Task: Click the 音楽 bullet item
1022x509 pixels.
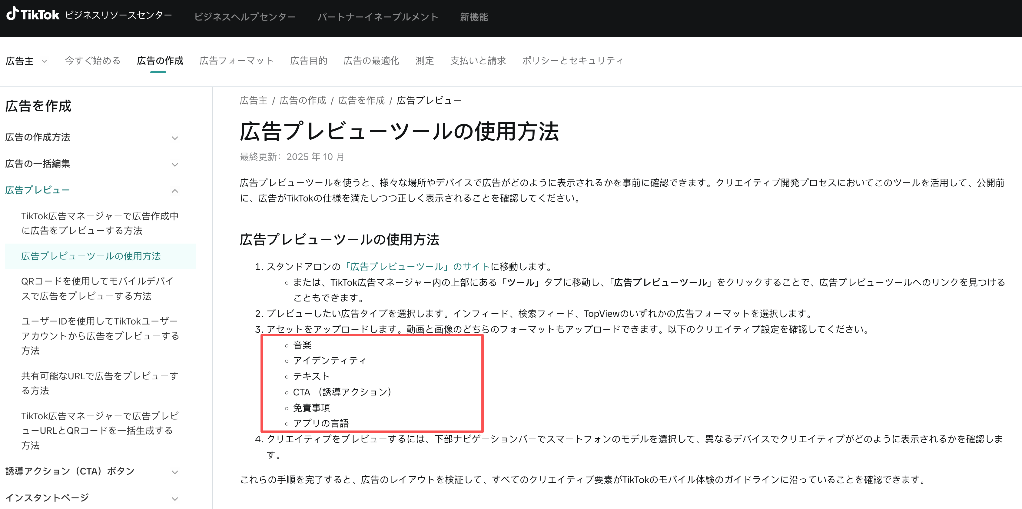Action: [x=302, y=345]
